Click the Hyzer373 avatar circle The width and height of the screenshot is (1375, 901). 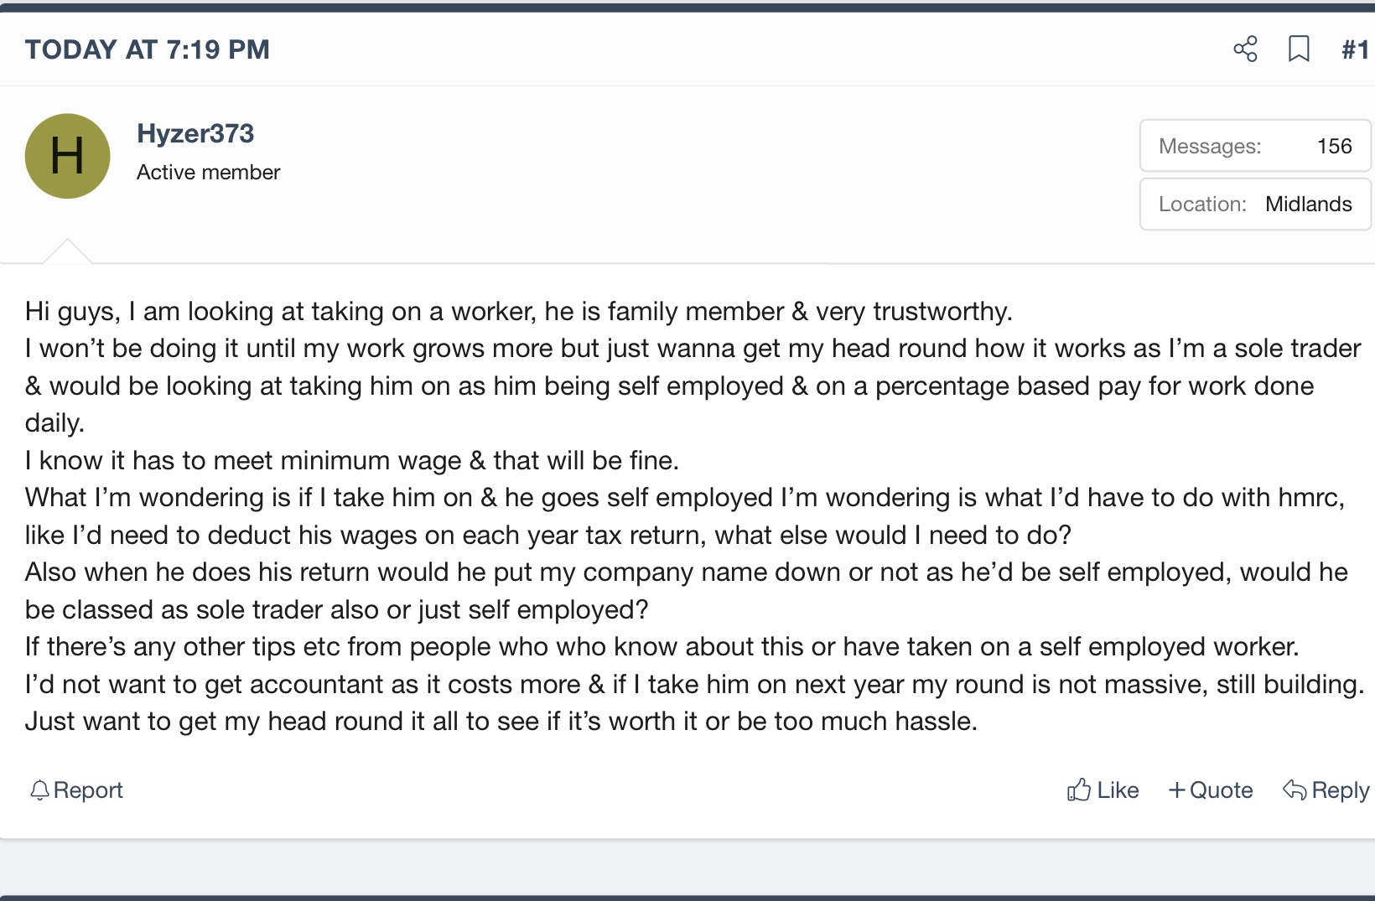click(x=68, y=156)
